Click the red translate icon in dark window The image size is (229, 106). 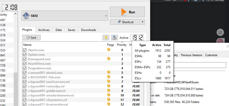[x=220, y=41]
